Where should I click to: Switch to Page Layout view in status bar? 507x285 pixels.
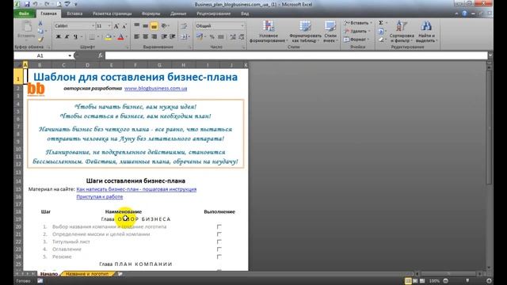(415, 281)
